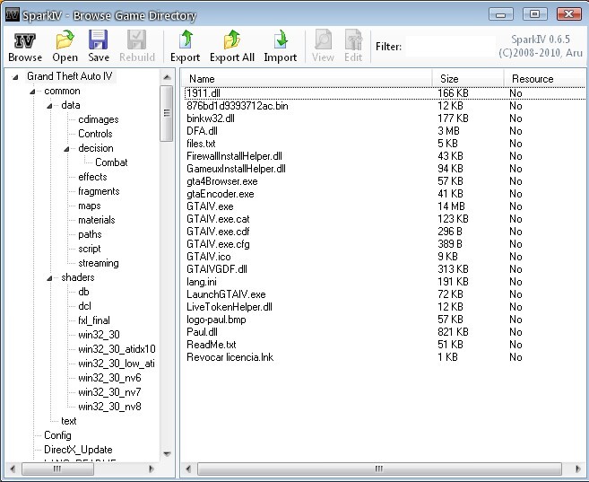589x482 pixels.
Task: Select the Combat folder in tree
Action: click(111, 162)
